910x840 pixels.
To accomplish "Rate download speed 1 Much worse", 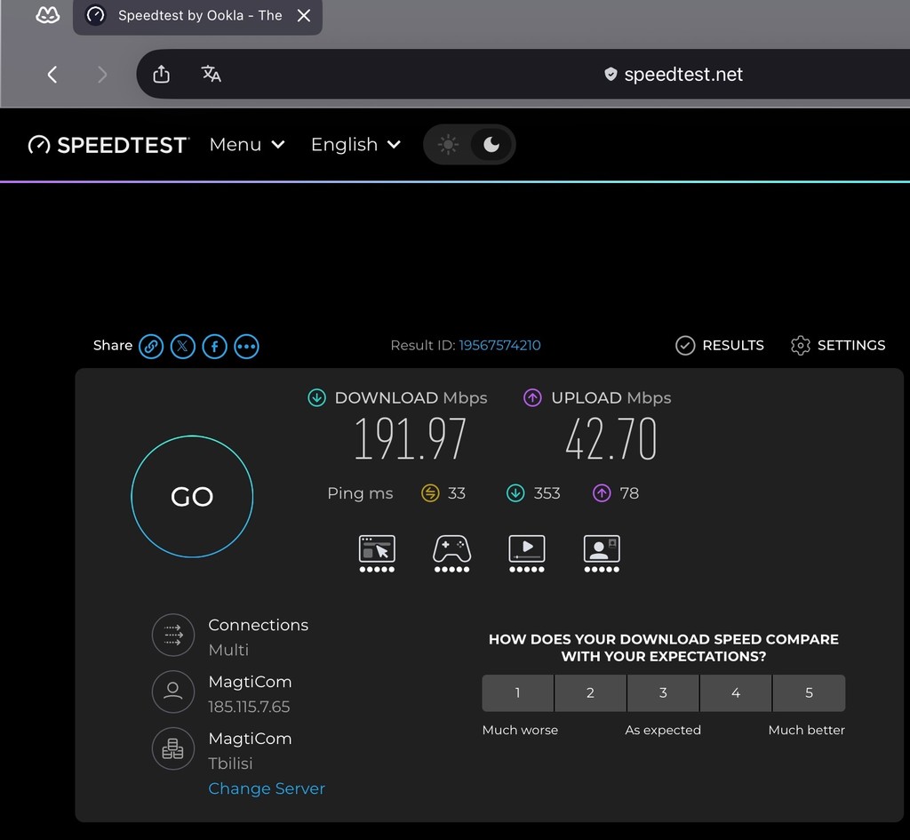I will tap(518, 692).
